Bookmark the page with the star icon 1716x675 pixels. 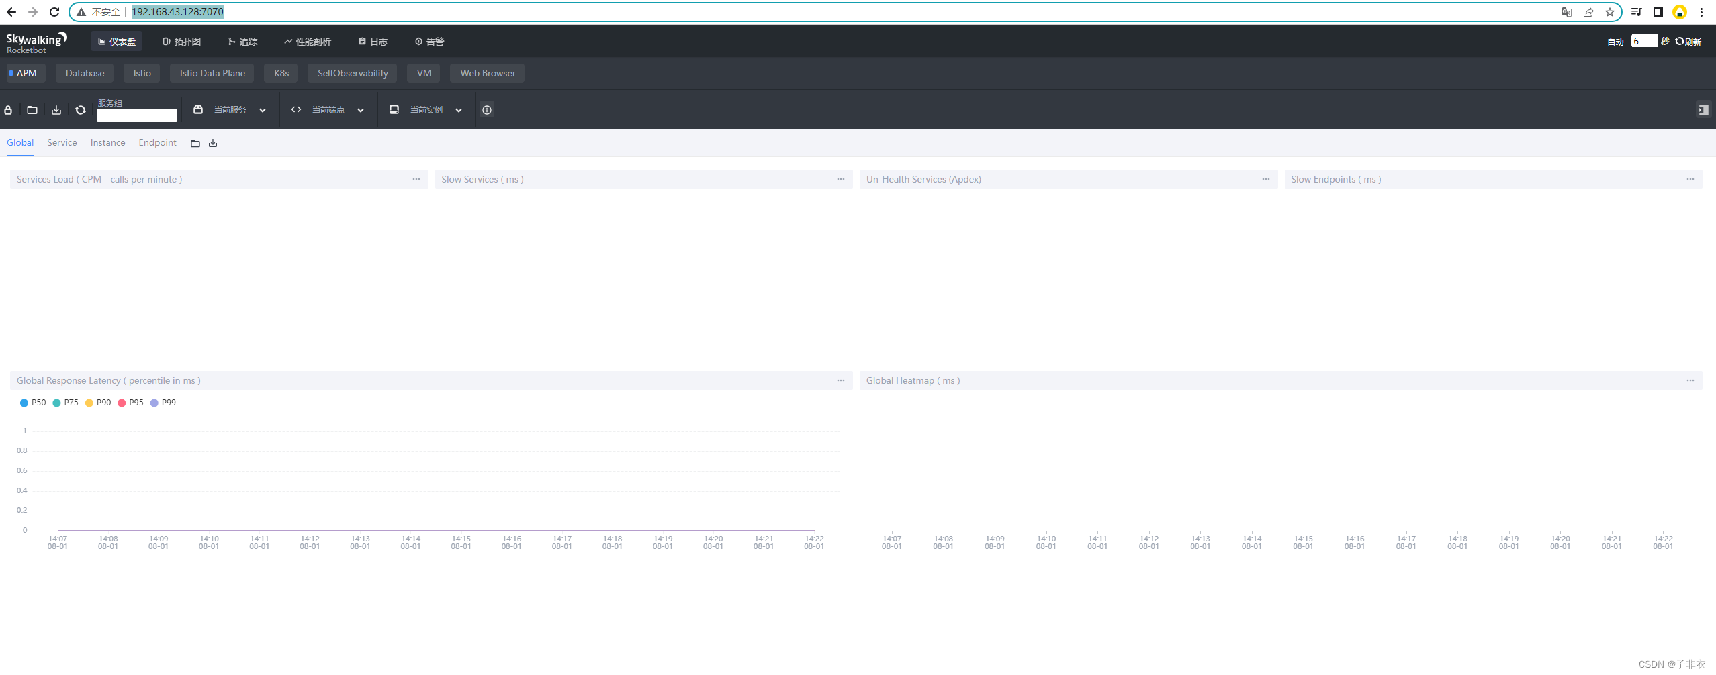point(1610,12)
